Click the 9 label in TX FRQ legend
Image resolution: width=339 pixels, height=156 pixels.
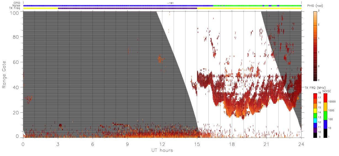pos(319,137)
